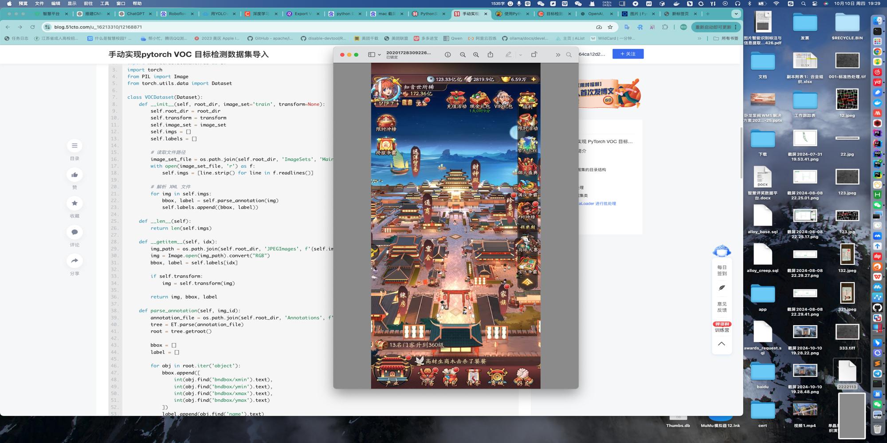Show more toolbar items in Preview
This screenshot has height=443, width=887.
click(558, 55)
